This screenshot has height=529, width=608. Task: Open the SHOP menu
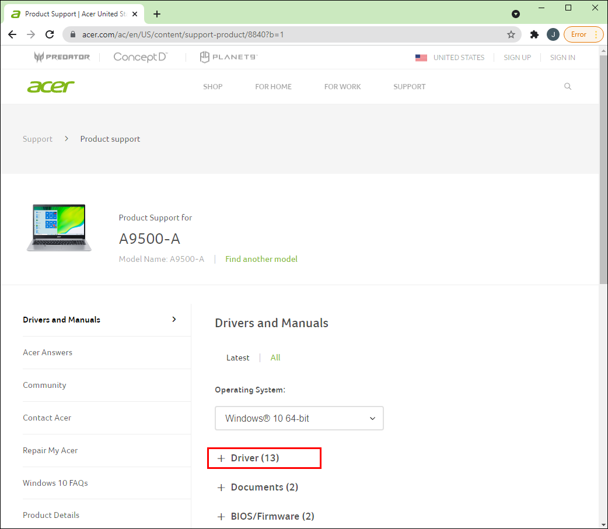pos(212,87)
